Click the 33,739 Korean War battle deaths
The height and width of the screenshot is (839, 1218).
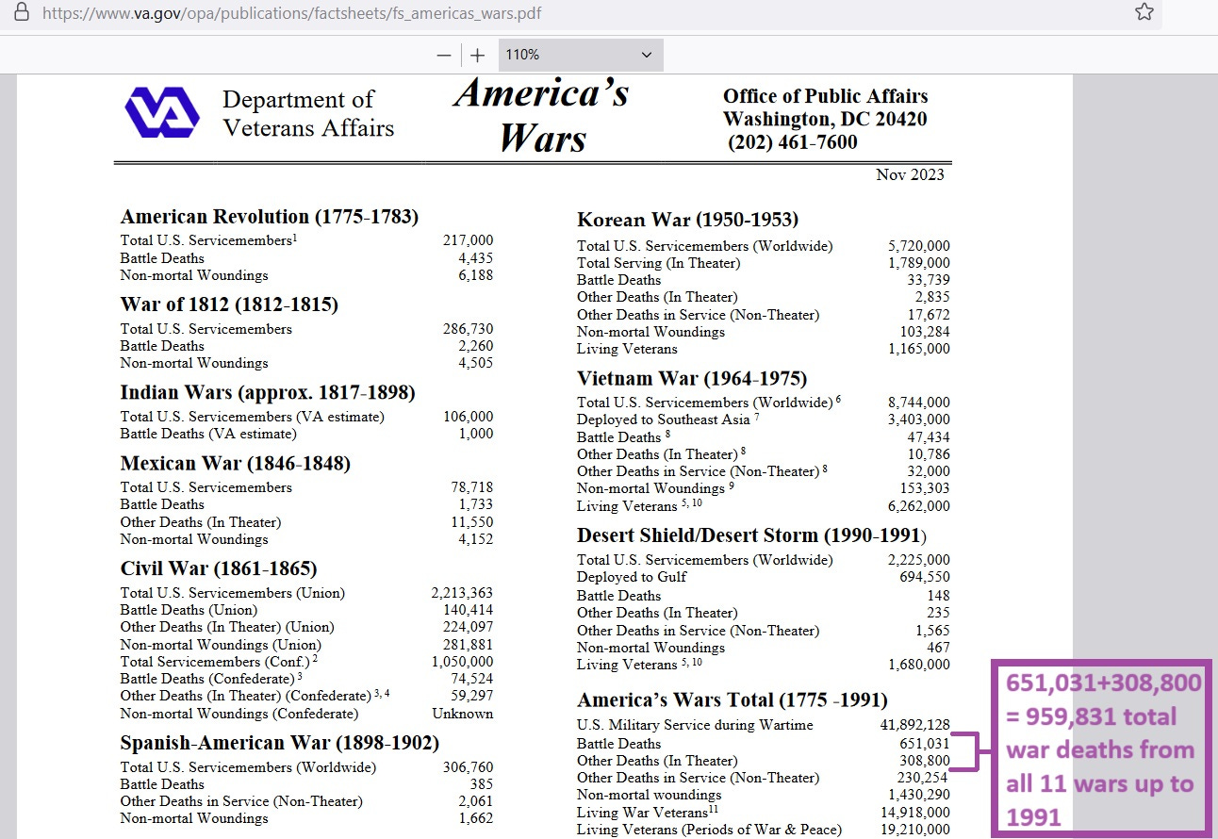click(929, 280)
